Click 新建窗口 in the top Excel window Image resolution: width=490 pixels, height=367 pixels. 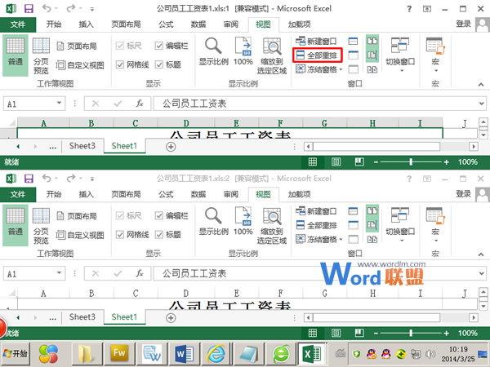324,41
